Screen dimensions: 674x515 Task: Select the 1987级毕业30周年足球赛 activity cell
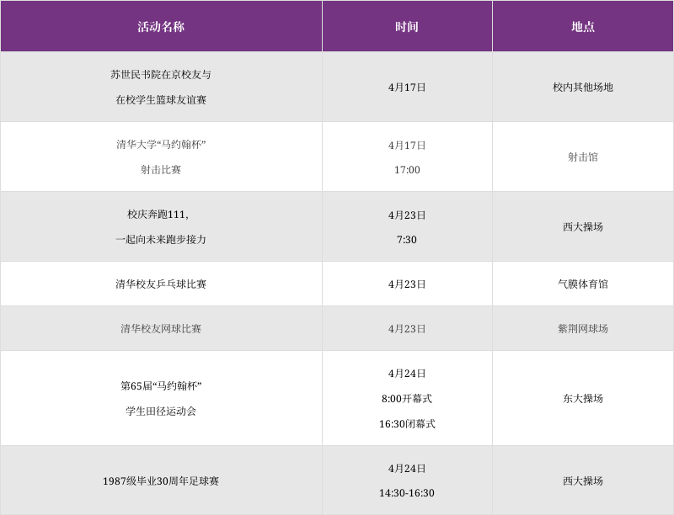coord(161,480)
